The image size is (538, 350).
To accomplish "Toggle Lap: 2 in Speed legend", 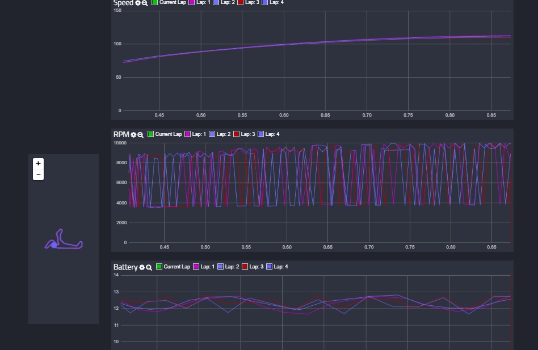I will (224, 2).
